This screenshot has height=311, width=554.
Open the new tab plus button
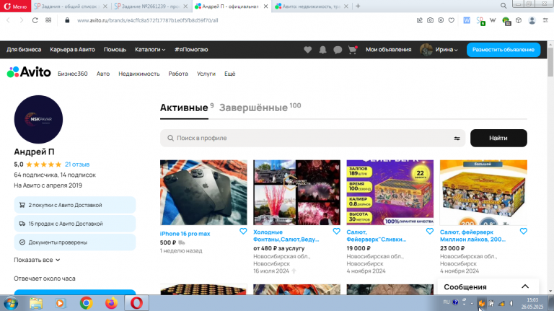tap(358, 6)
